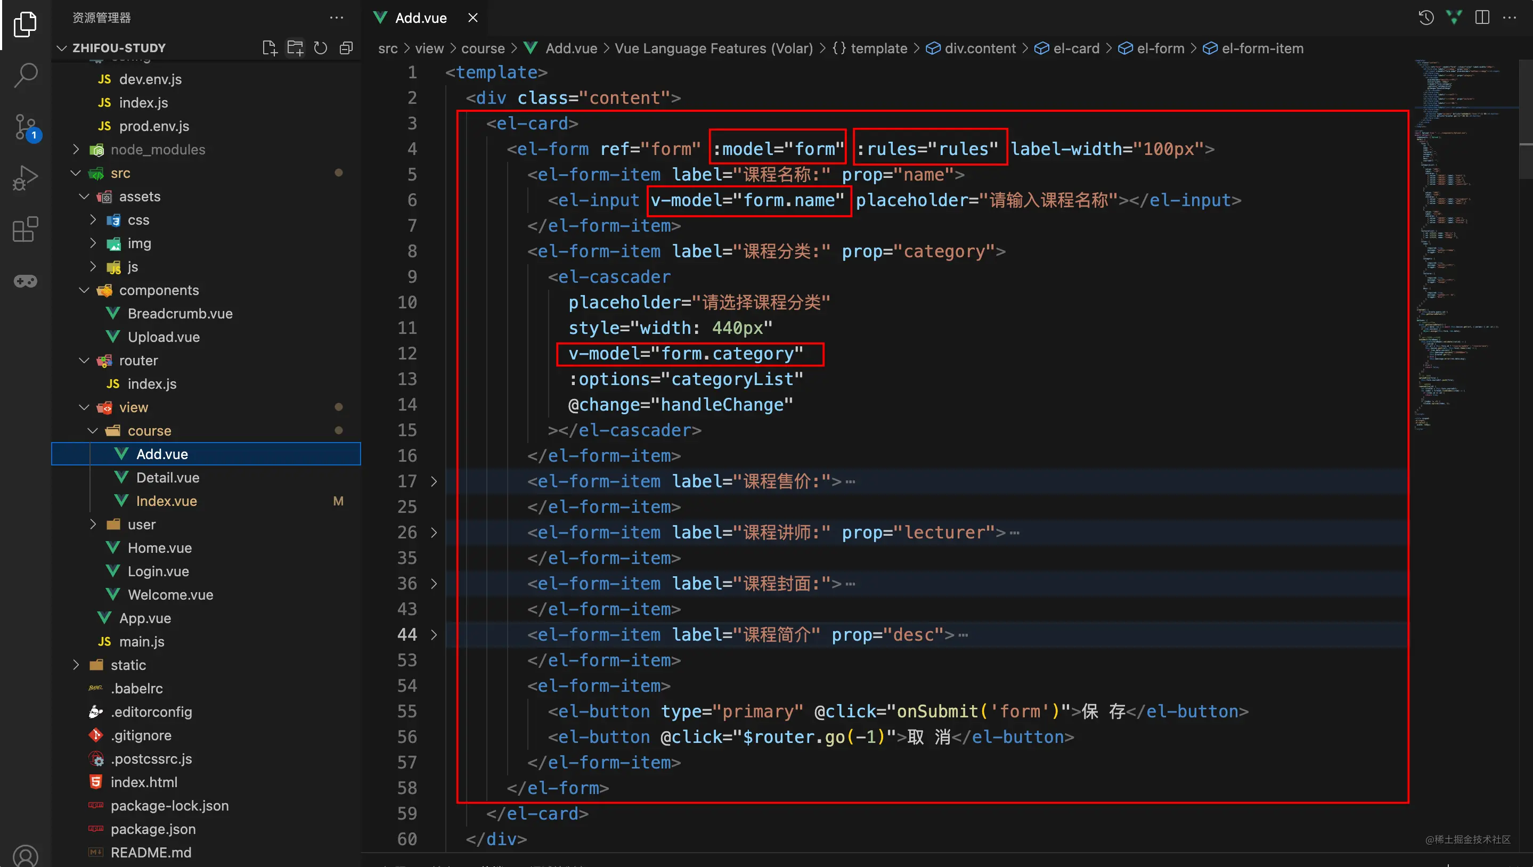The image size is (1533, 867).
Task: Refresh the explorer file tree
Action: pyautogui.click(x=321, y=47)
